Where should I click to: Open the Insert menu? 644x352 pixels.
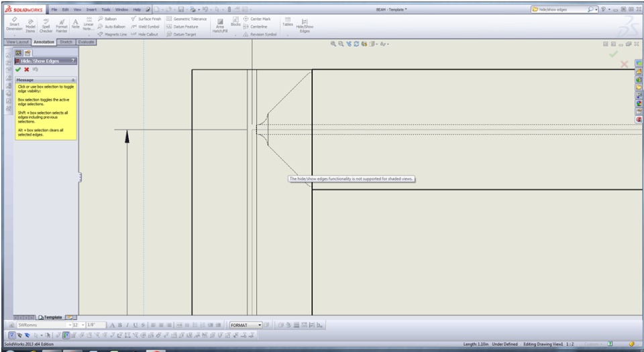pyautogui.click(x=91, y=9)
